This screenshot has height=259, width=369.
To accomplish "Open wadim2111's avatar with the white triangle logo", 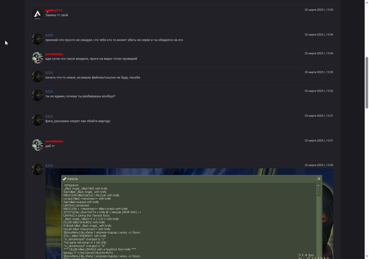I will point(37,14).
